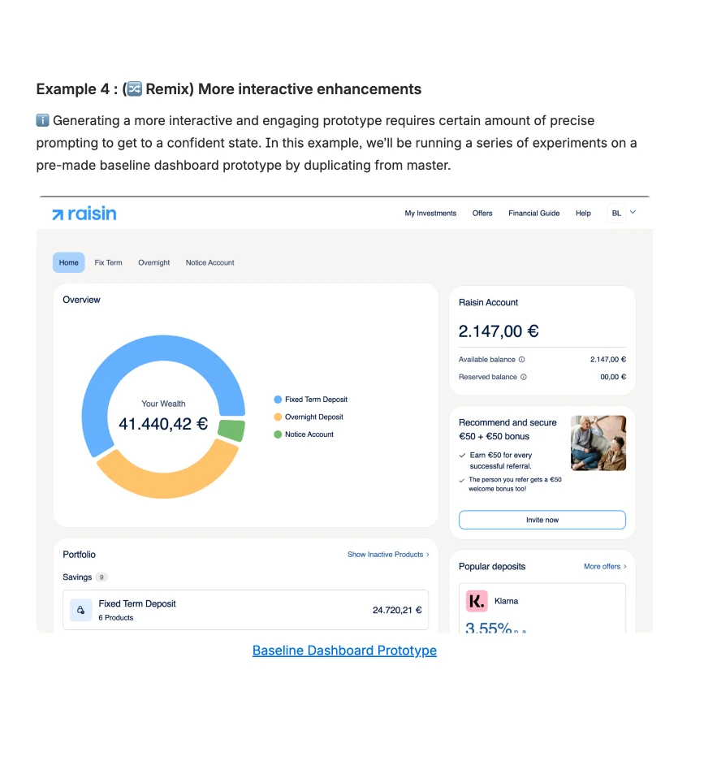This screenshot has width=717, height=765.
Task: Switch to the Fix Term tab
Action: pos(108,262)
